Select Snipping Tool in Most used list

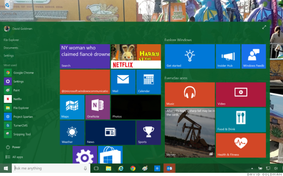coord(17,134)
